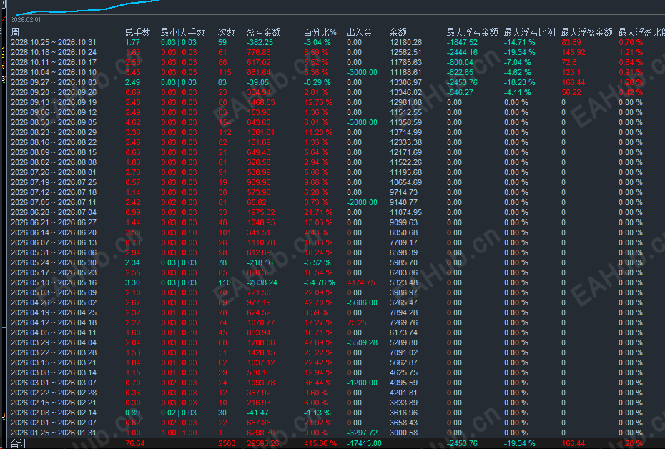Click the loss amount -2838.24
Screen dimensions: 665x449
click(262, 283)
